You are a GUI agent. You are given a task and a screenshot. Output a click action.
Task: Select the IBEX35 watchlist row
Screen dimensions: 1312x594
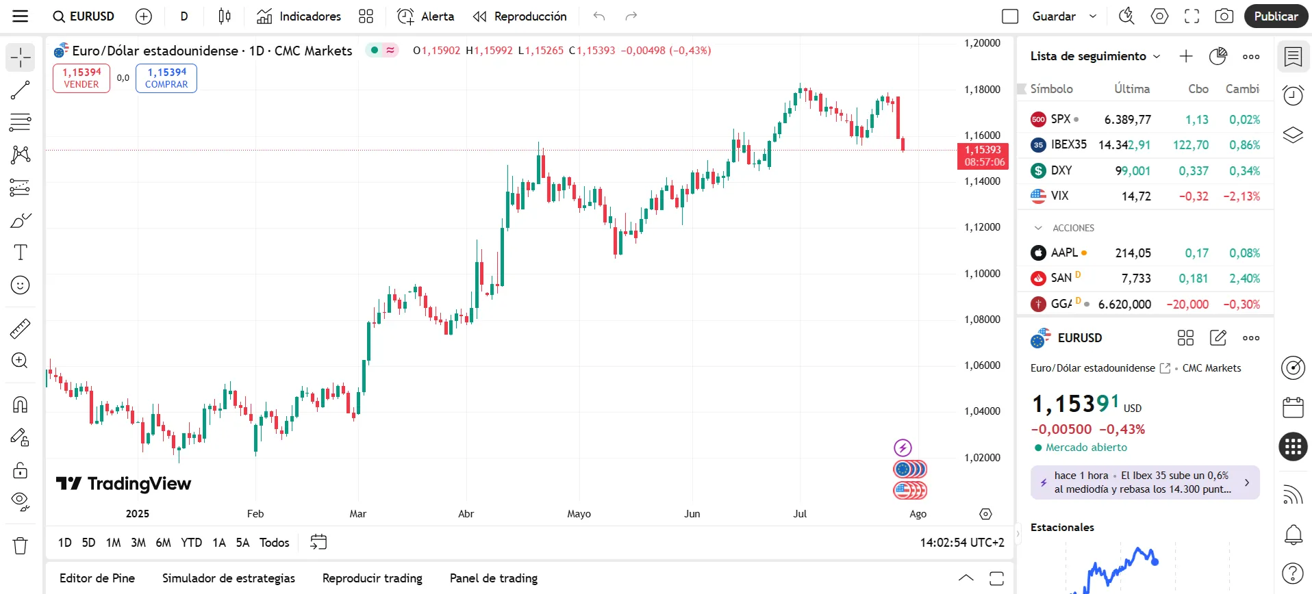1145,145
